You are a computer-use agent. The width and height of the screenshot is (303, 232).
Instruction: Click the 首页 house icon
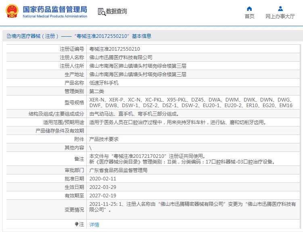[x=249, y=8]
